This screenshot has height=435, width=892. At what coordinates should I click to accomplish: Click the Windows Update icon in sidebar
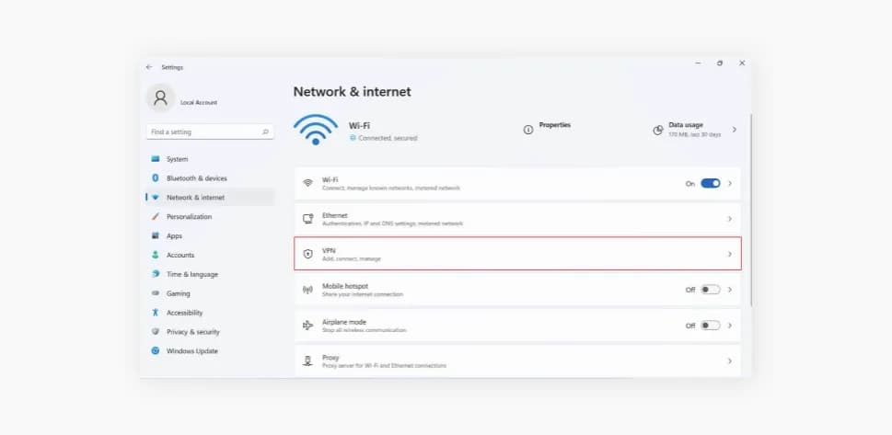(156, 351)
